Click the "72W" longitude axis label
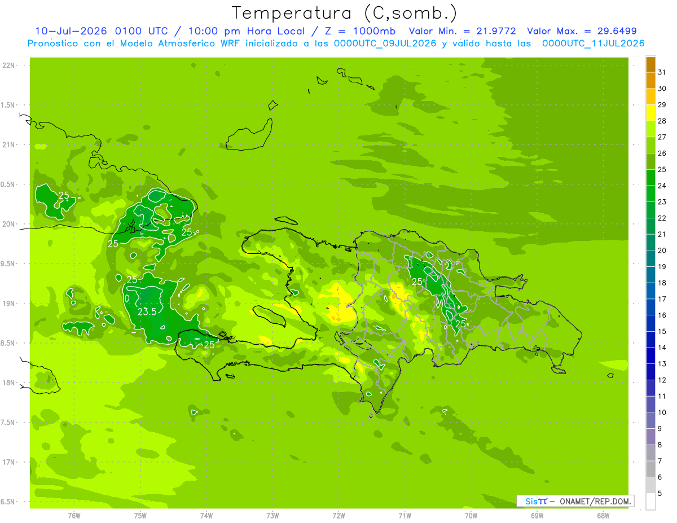Screen dimensions: 677x523 (x=338, y=515)
